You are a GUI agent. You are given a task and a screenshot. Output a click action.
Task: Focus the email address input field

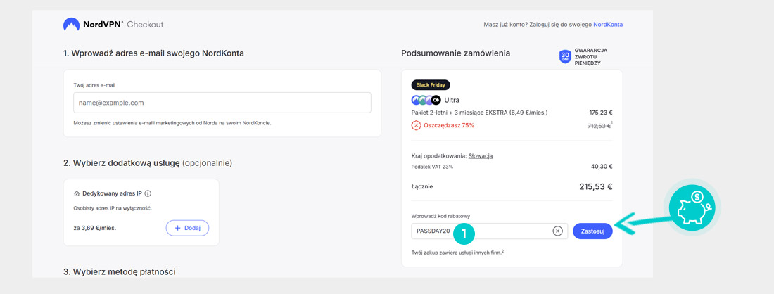pyautogui.click(x=222, y=103)
